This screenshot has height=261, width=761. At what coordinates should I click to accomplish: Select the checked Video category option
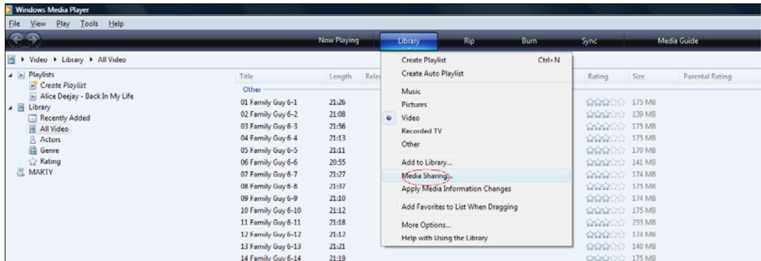click(476, 118)
